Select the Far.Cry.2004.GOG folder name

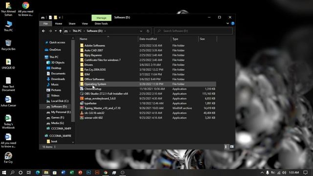pos(95,69)
